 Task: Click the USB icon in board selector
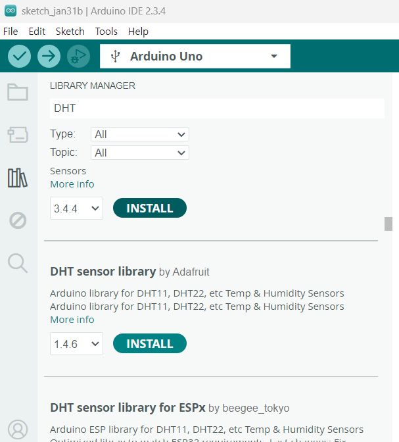pyautogui.click(x=115, y=56)
